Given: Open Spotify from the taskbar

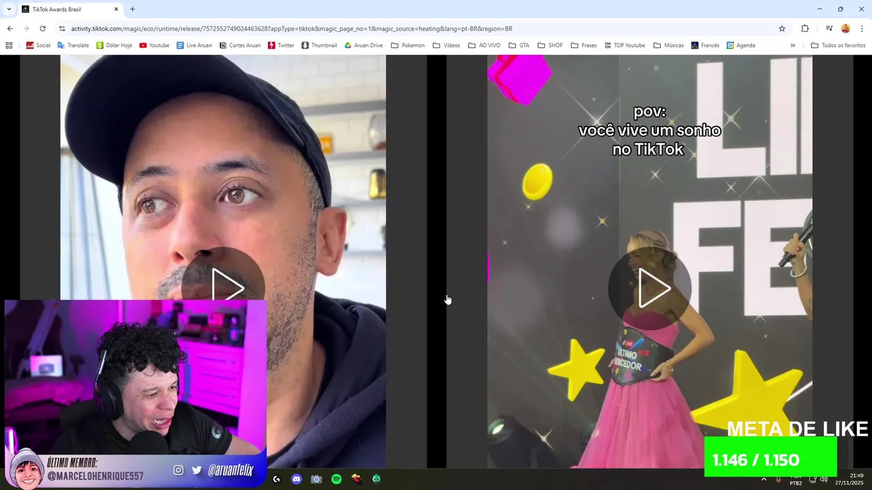Looking at the screenshot, I should pyautogui.click(x=336, y=479).
